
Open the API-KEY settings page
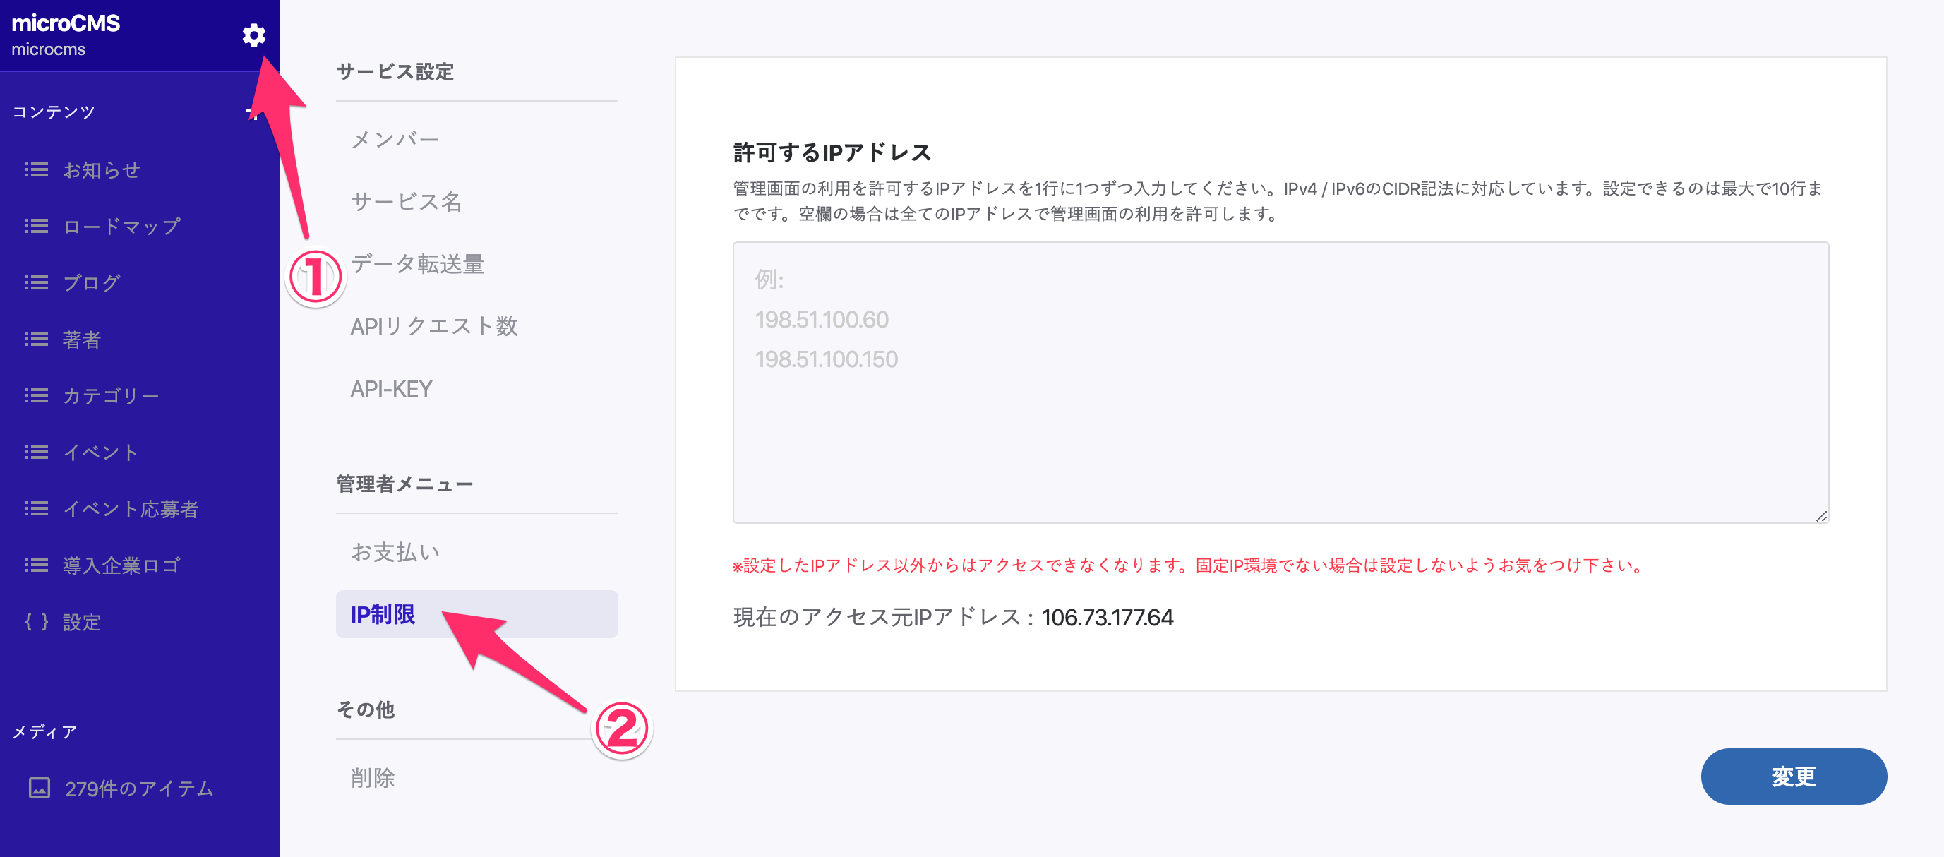tap(391, 388)
